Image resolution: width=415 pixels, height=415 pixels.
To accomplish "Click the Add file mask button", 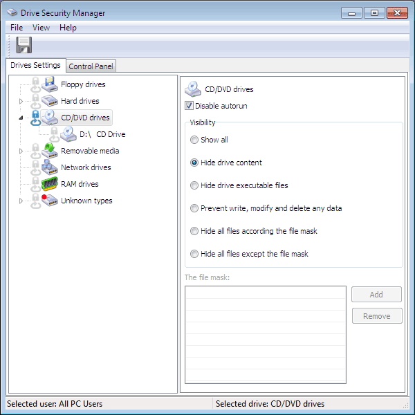I will [376, 295].
